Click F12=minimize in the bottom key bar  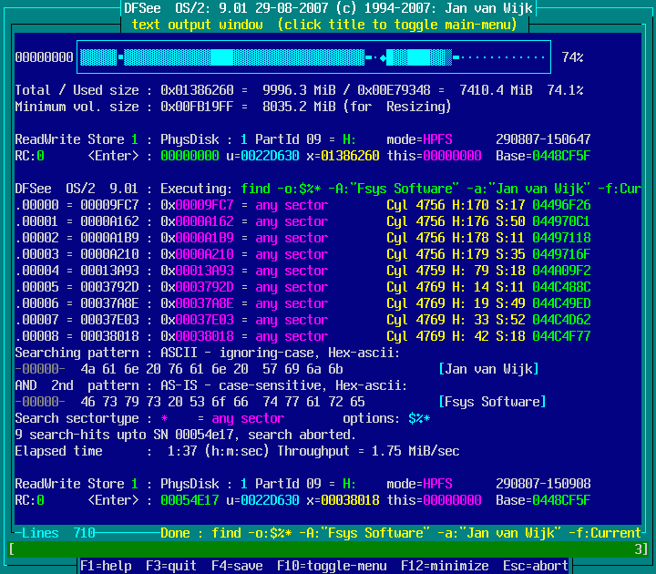click(445, 566)
